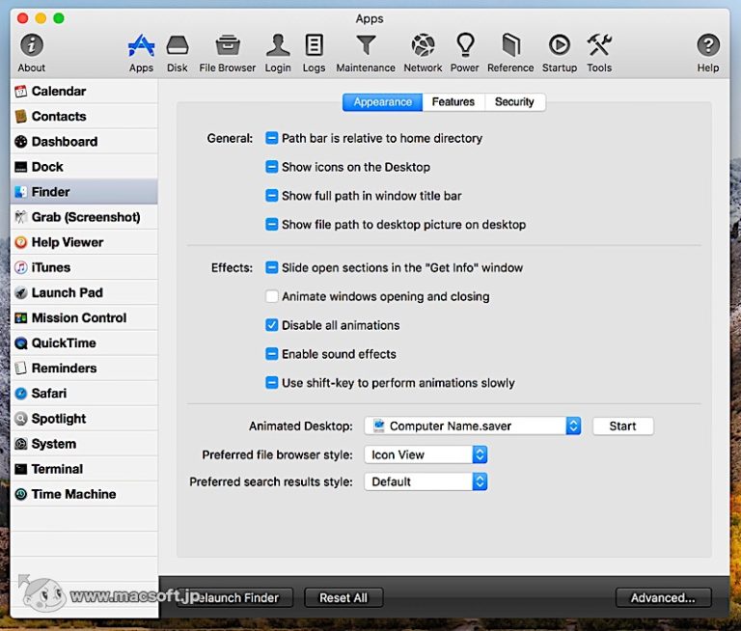
Task: Open the File Browser toolbar icon
Action: (228, 52)
